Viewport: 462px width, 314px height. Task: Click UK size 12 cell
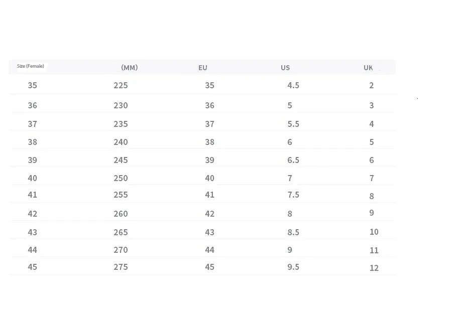tap(374, 268)
